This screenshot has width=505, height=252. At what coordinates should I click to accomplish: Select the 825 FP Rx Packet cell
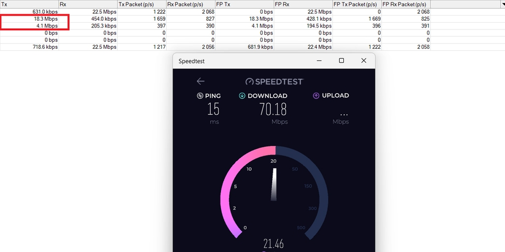[x=406, y=19]
